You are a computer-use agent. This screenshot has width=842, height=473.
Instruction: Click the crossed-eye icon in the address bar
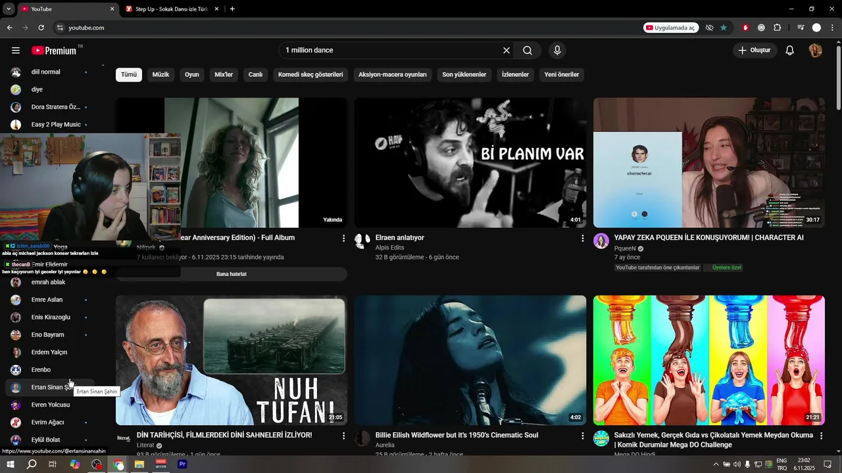point(709,28)
